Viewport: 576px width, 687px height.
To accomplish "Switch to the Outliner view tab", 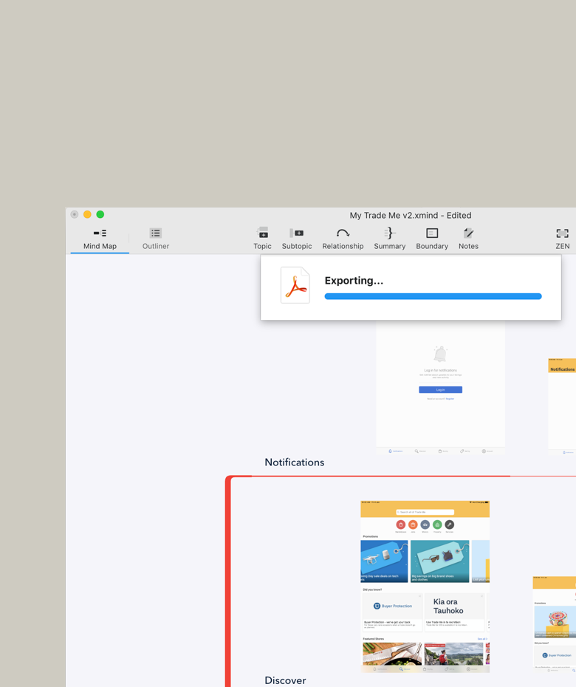I will [x=156, y=239].
